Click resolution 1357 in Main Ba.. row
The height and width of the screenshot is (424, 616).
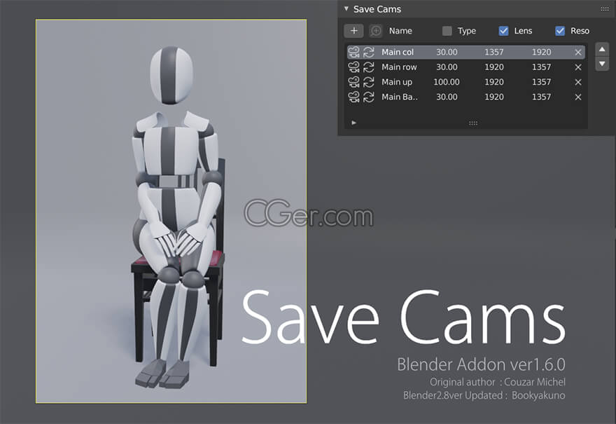pos(541,97)
